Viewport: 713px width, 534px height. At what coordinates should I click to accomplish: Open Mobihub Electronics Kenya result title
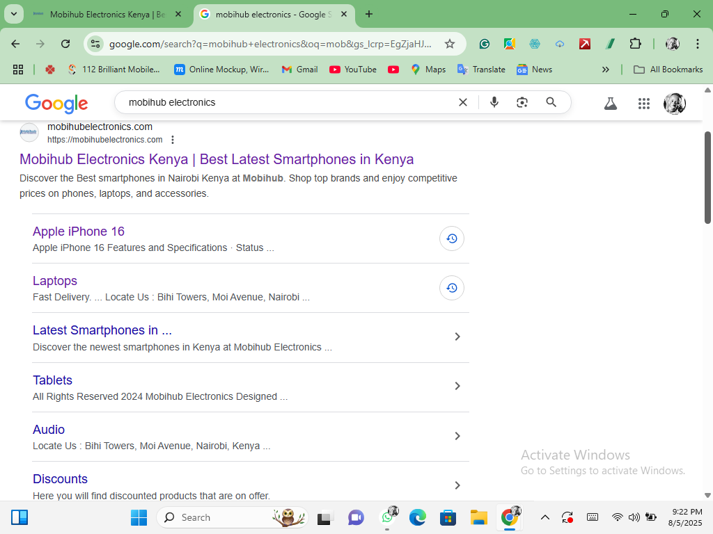tap(217, 159)
